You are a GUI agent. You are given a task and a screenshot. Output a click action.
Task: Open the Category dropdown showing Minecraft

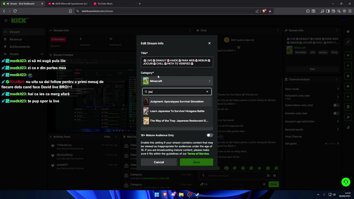coord(177,81)
